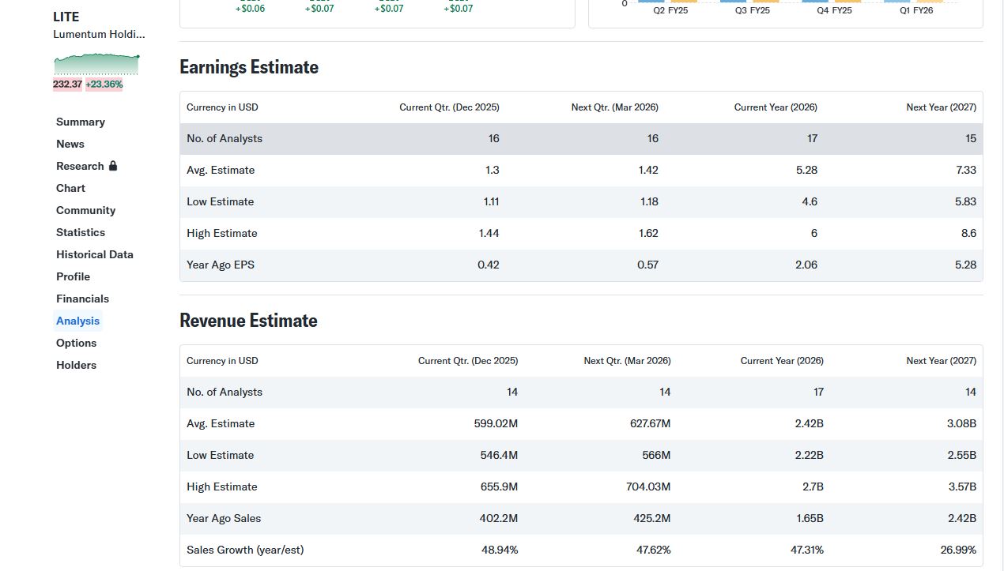
Task: Open the Financials section
Action: pos(82,299)
